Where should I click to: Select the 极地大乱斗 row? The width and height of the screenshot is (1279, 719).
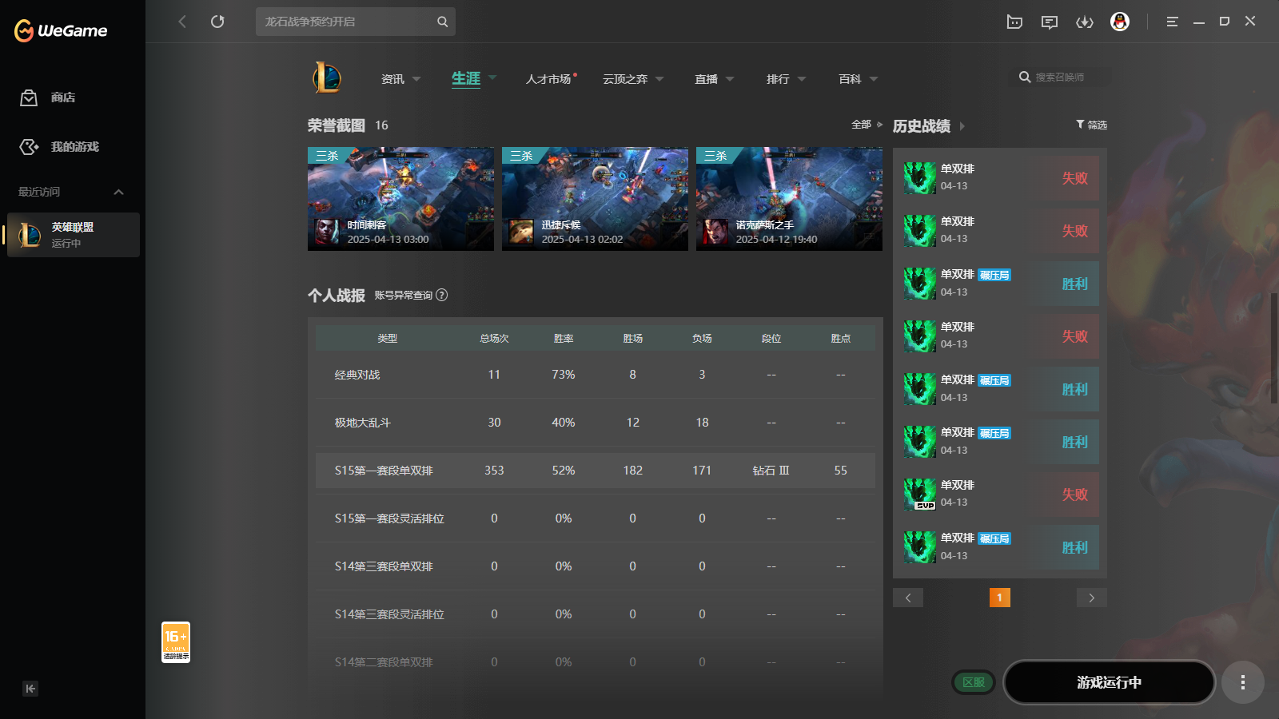[x=595, y=423]
